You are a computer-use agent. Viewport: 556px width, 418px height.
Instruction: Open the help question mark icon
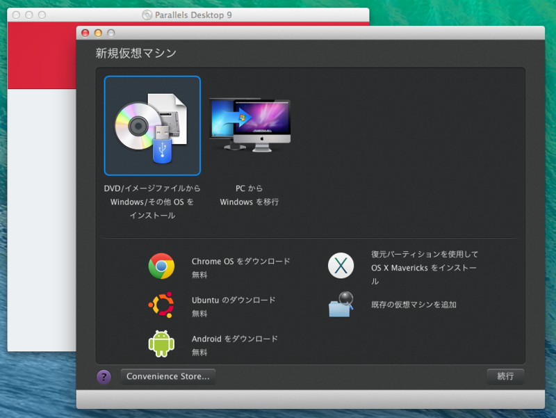point(104,376)
